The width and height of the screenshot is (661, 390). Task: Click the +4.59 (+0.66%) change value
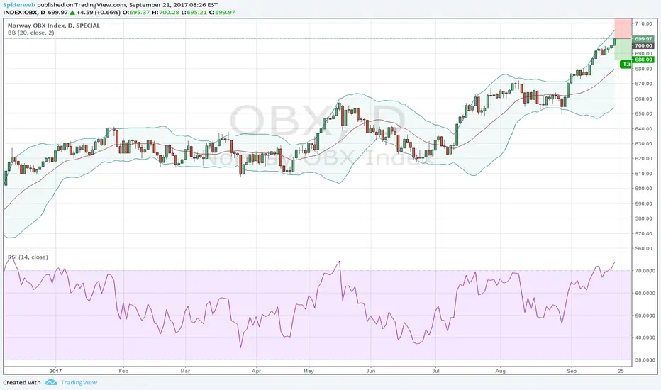98,13
